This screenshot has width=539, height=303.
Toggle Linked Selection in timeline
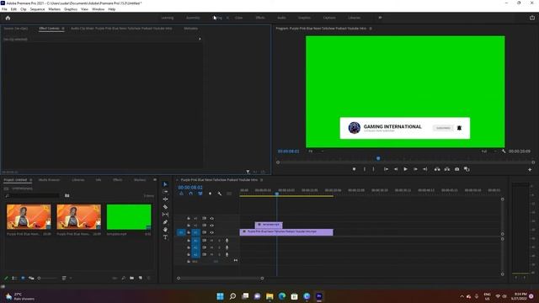pyautogui.click(x=200, y=194)
